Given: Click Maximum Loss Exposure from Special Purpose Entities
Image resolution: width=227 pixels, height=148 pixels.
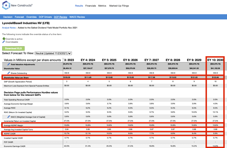Looking at the screenshot, I should point(26,86).
